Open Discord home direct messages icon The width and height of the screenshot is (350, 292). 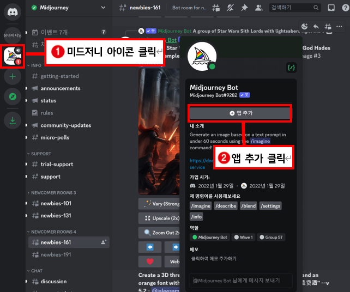[13, 12]
